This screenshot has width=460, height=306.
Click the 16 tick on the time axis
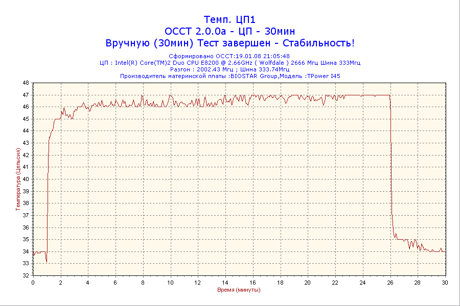252,282
